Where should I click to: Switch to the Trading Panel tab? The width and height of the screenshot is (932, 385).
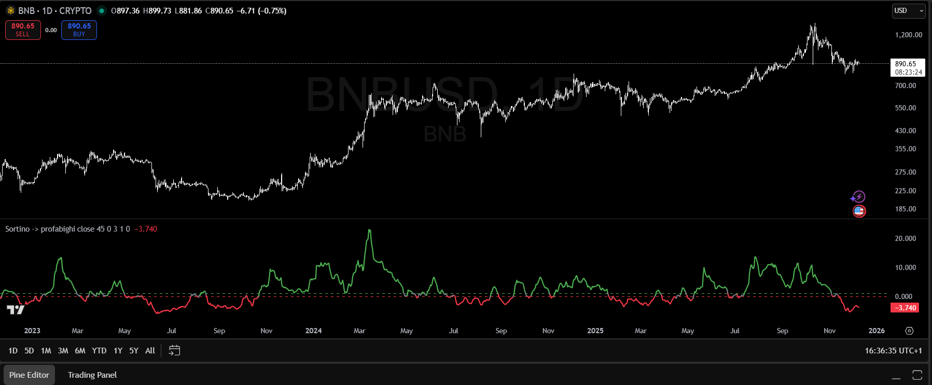[x=92, y=375]
